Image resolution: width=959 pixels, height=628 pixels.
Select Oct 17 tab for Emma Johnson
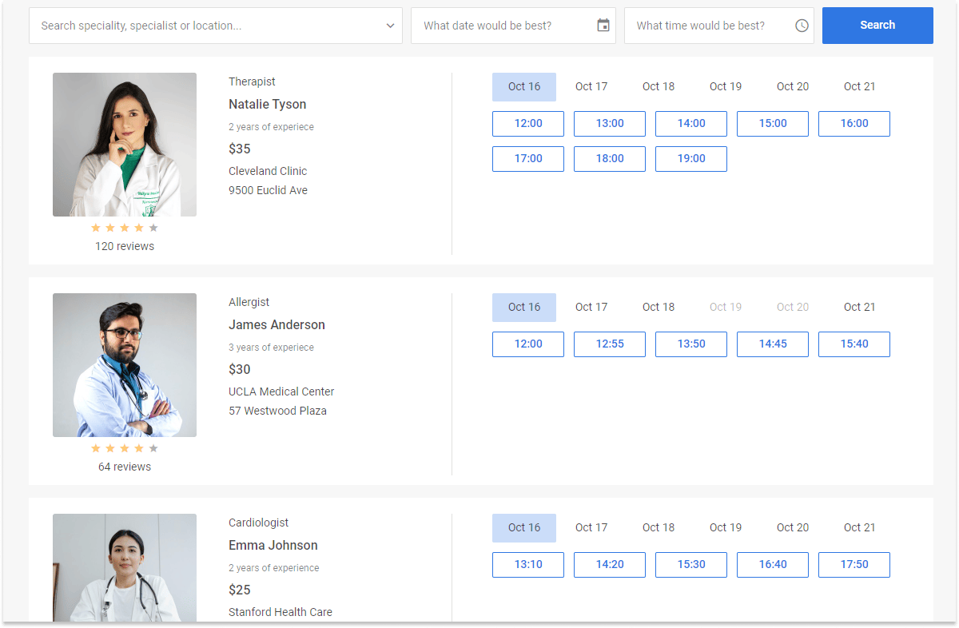[x=591, y=527]
